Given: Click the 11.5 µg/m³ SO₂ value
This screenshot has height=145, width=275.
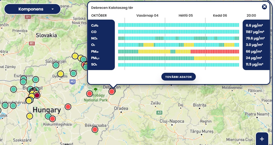Looking at the screenshot, I should [255, 64].
